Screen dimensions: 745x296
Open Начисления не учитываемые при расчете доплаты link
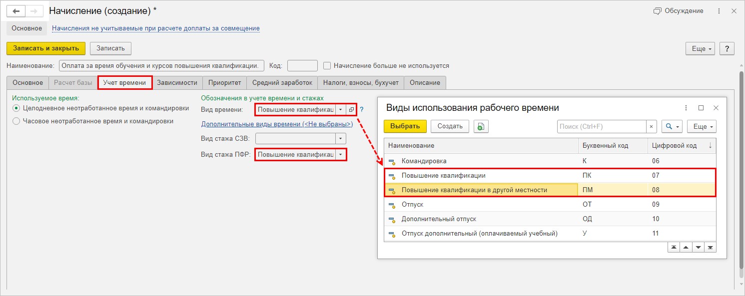click(x=156, y=28)
